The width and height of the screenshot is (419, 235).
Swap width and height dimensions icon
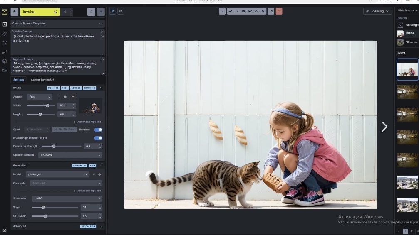pos(57,97)
